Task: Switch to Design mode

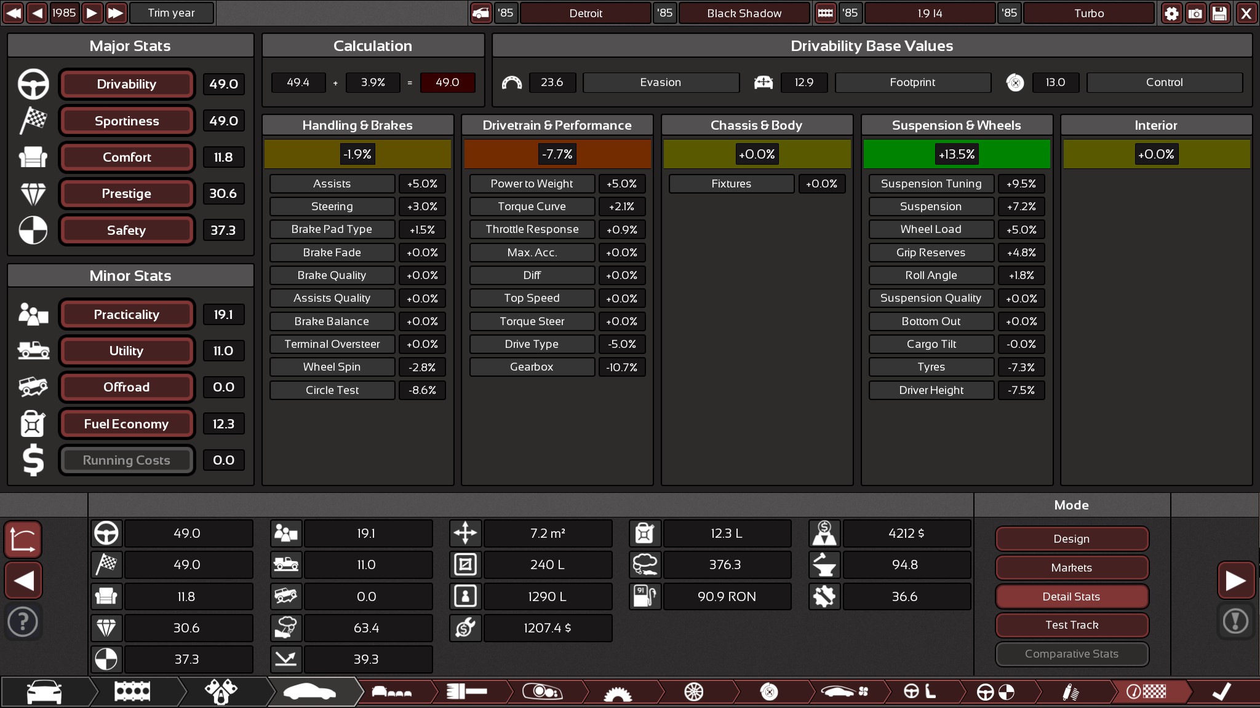Action: (x=1071, y=539)
